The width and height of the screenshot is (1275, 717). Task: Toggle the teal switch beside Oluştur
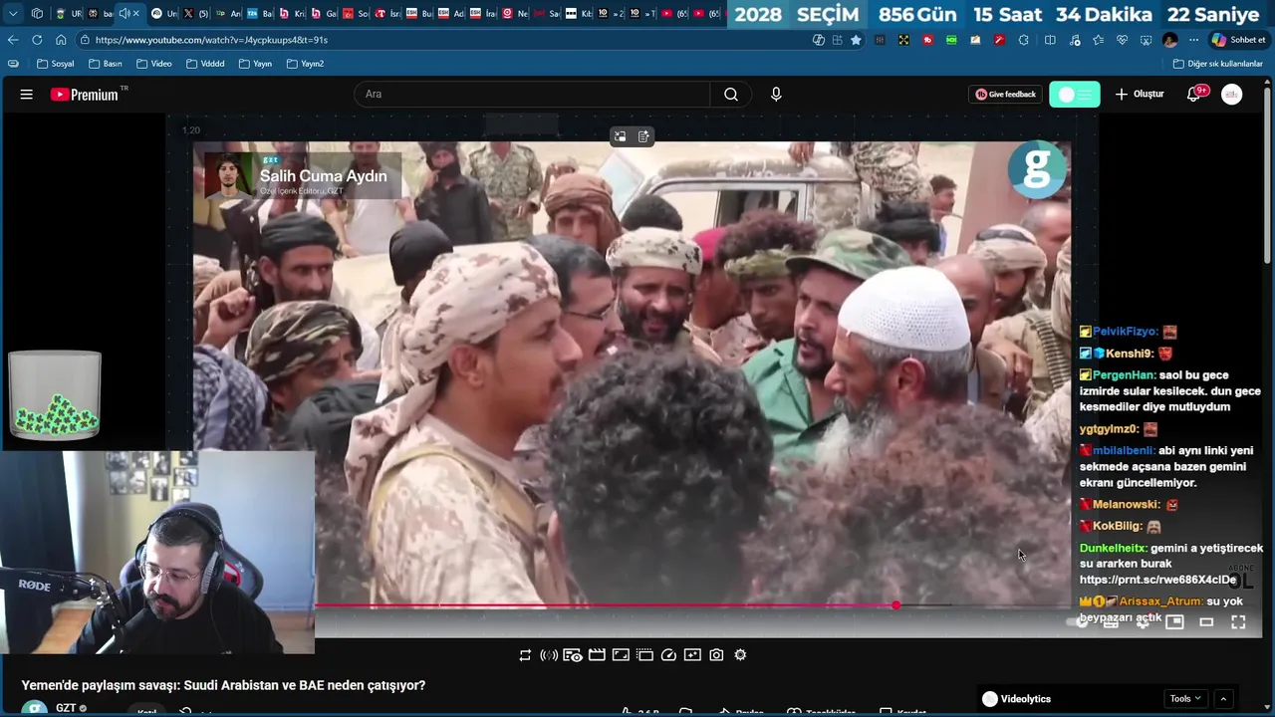click(x=1075, y=94)
